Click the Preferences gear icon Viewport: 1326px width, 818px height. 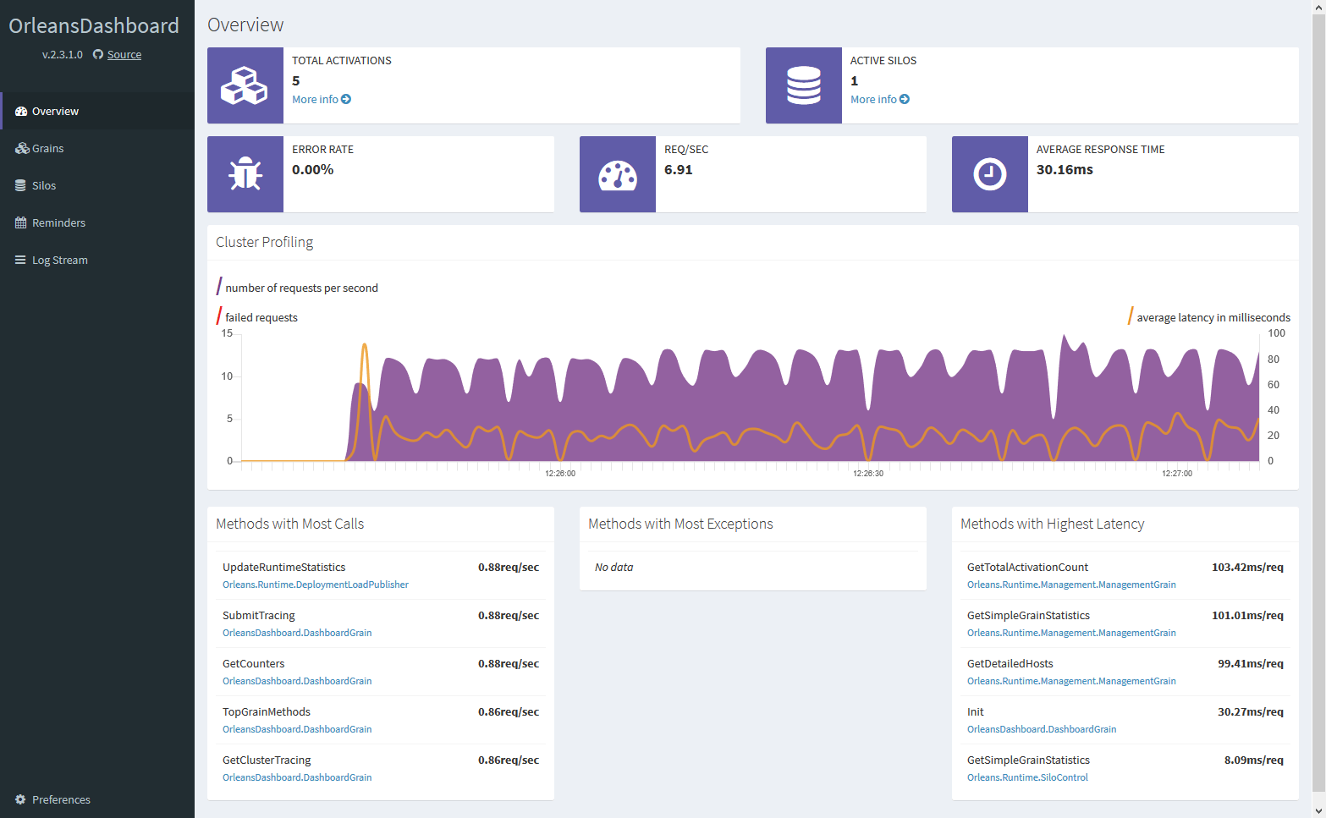(x=20, y=799)
